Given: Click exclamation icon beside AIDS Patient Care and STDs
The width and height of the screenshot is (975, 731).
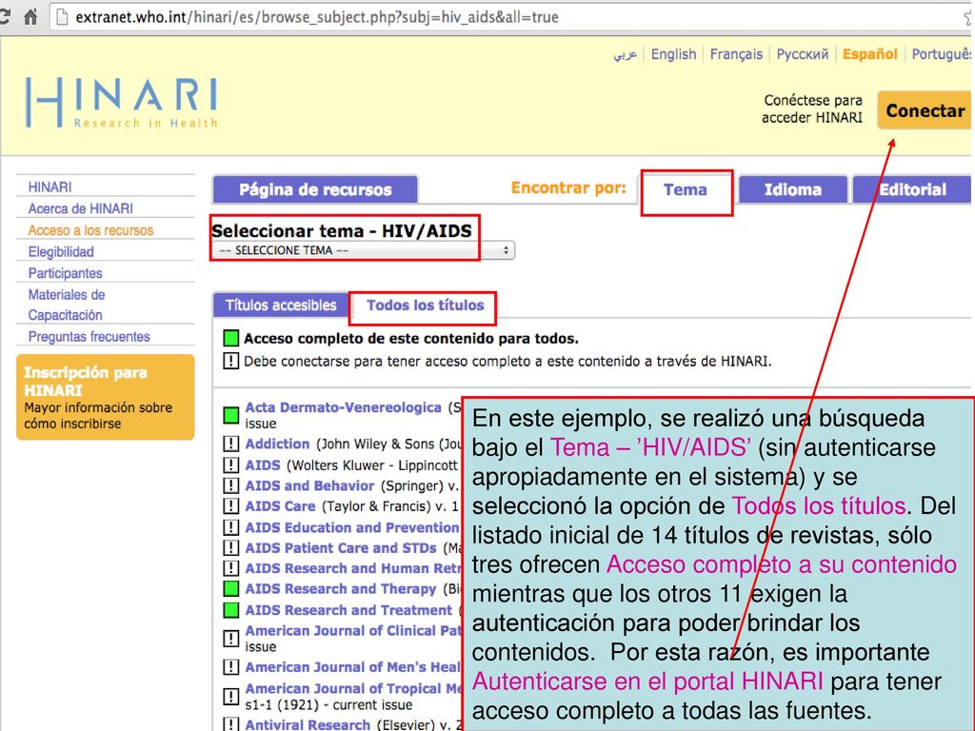Looking at the screenshot, I should (230, 547).
